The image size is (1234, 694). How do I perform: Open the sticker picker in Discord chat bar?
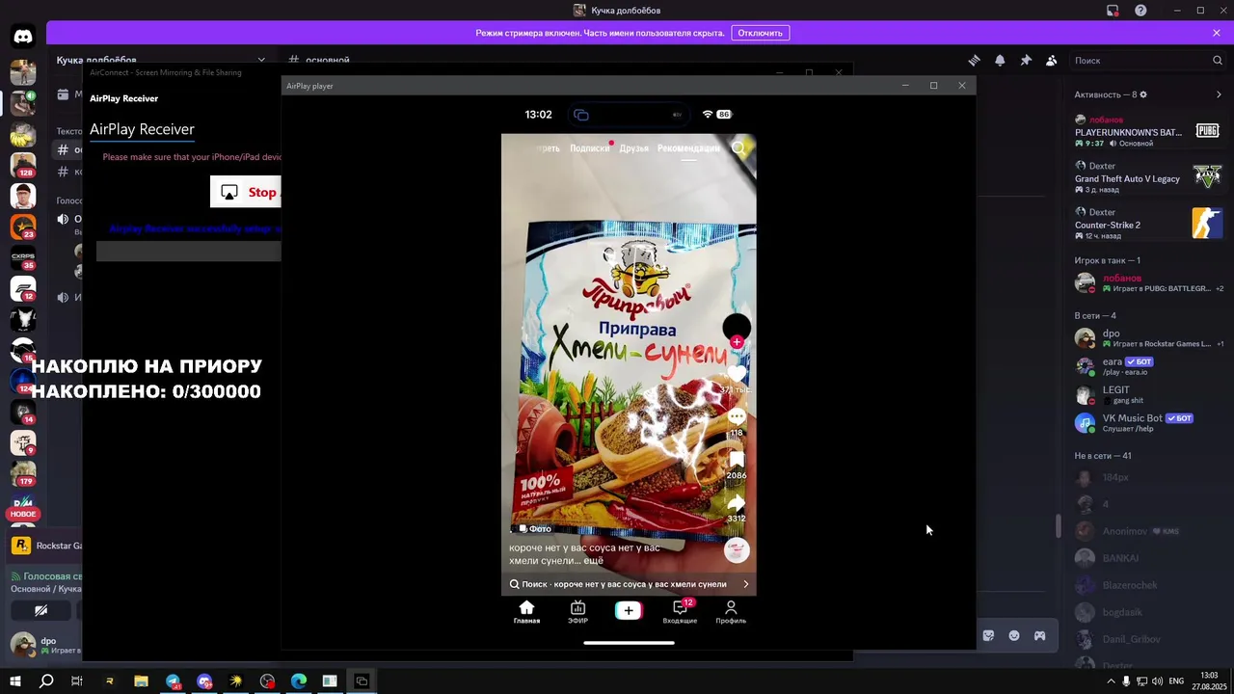point(988,635)
